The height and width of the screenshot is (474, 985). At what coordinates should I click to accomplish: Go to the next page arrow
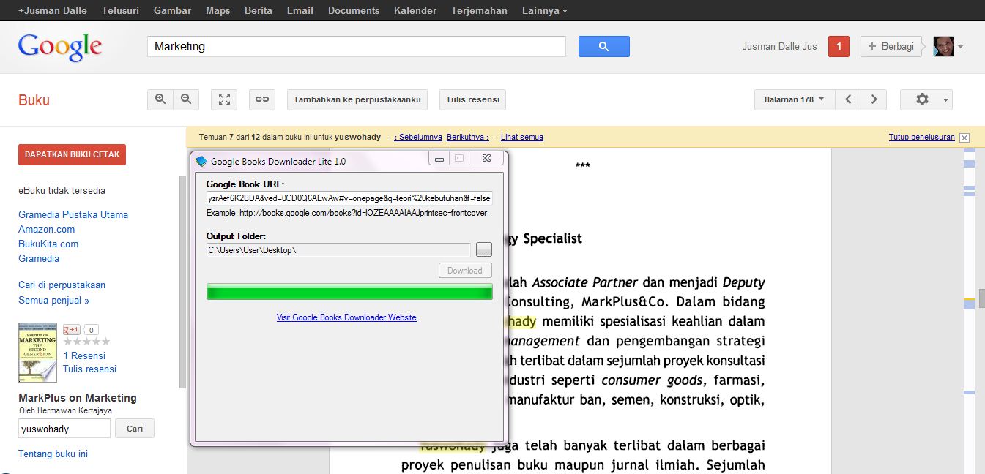coord(874,99)
